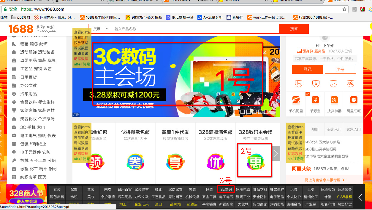Open the 淘工厂 bottom bar link
Image resolution: width=372 pixels, height=210 pixels.
tap(125, 204)
